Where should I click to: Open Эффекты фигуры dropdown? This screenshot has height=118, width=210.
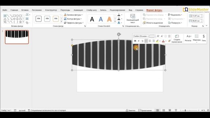coord(73,23)
